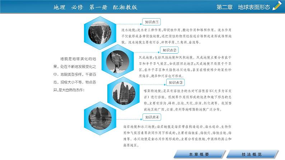Select the 知识点① label
Screen dimensions: 285x160
[x=151, y=22]
